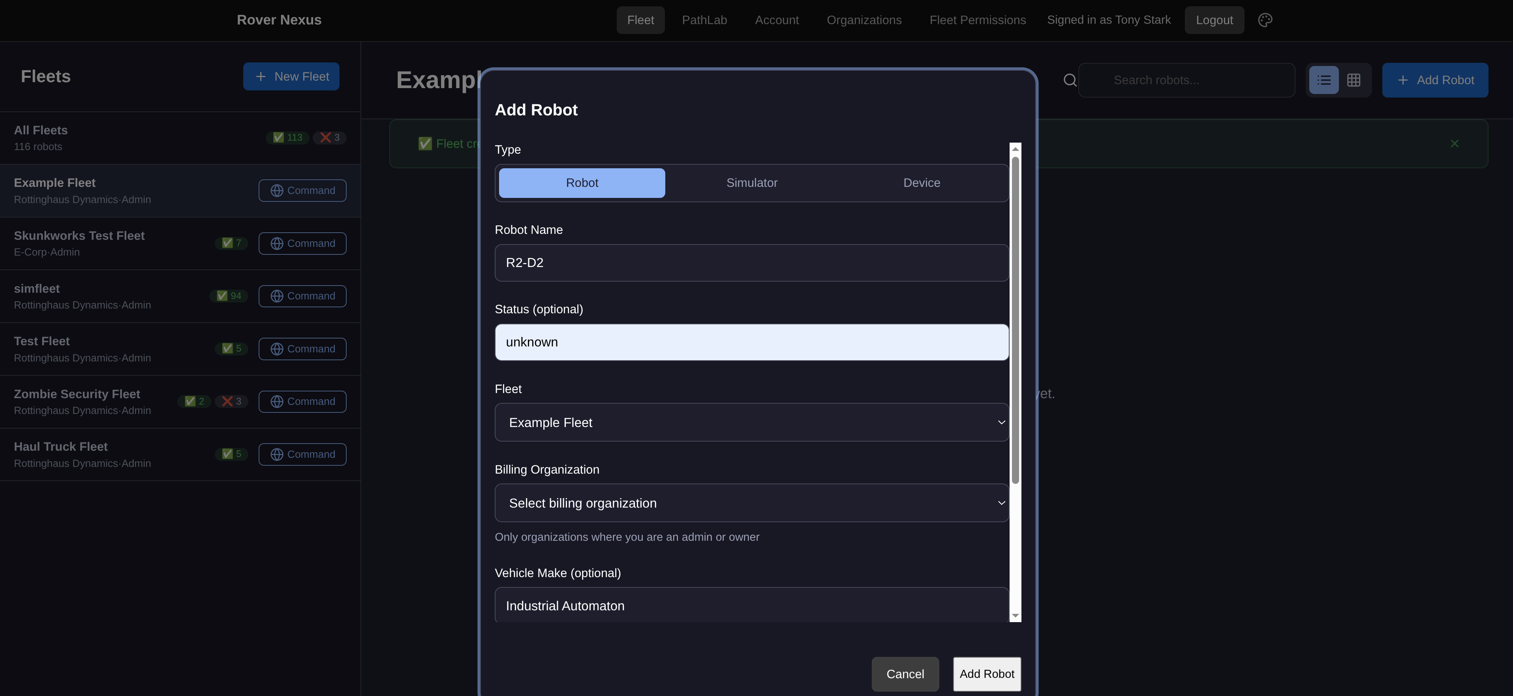Click the green 113 online badge
Image resolution: width=1513 pixels, height=696 pixels.
287,137
